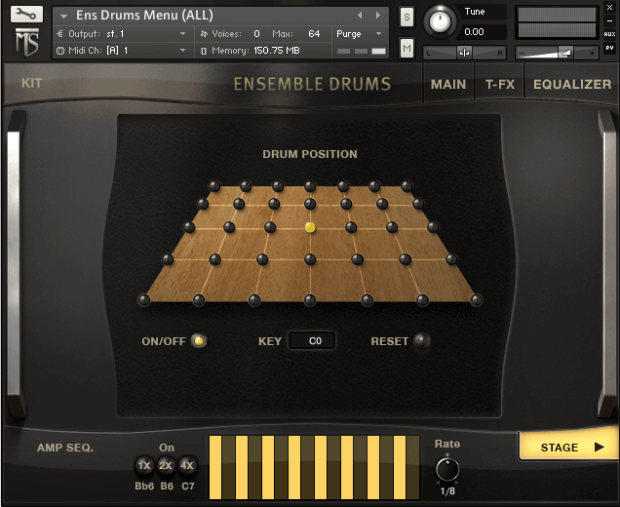This screenshot has width=620, height=507.
Task: Select the highlighted yellow center drum position node
Action: pyautogui.click(x=310, y=227)
